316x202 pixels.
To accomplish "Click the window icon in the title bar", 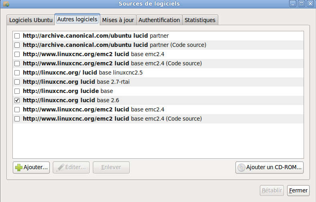I will coord(6,4).
